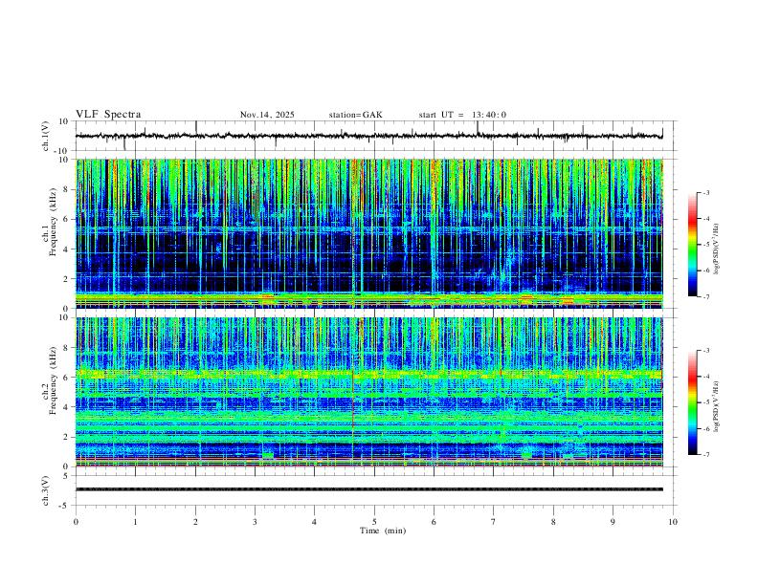Click the "7" tick on the Time axis

(494, 522)
